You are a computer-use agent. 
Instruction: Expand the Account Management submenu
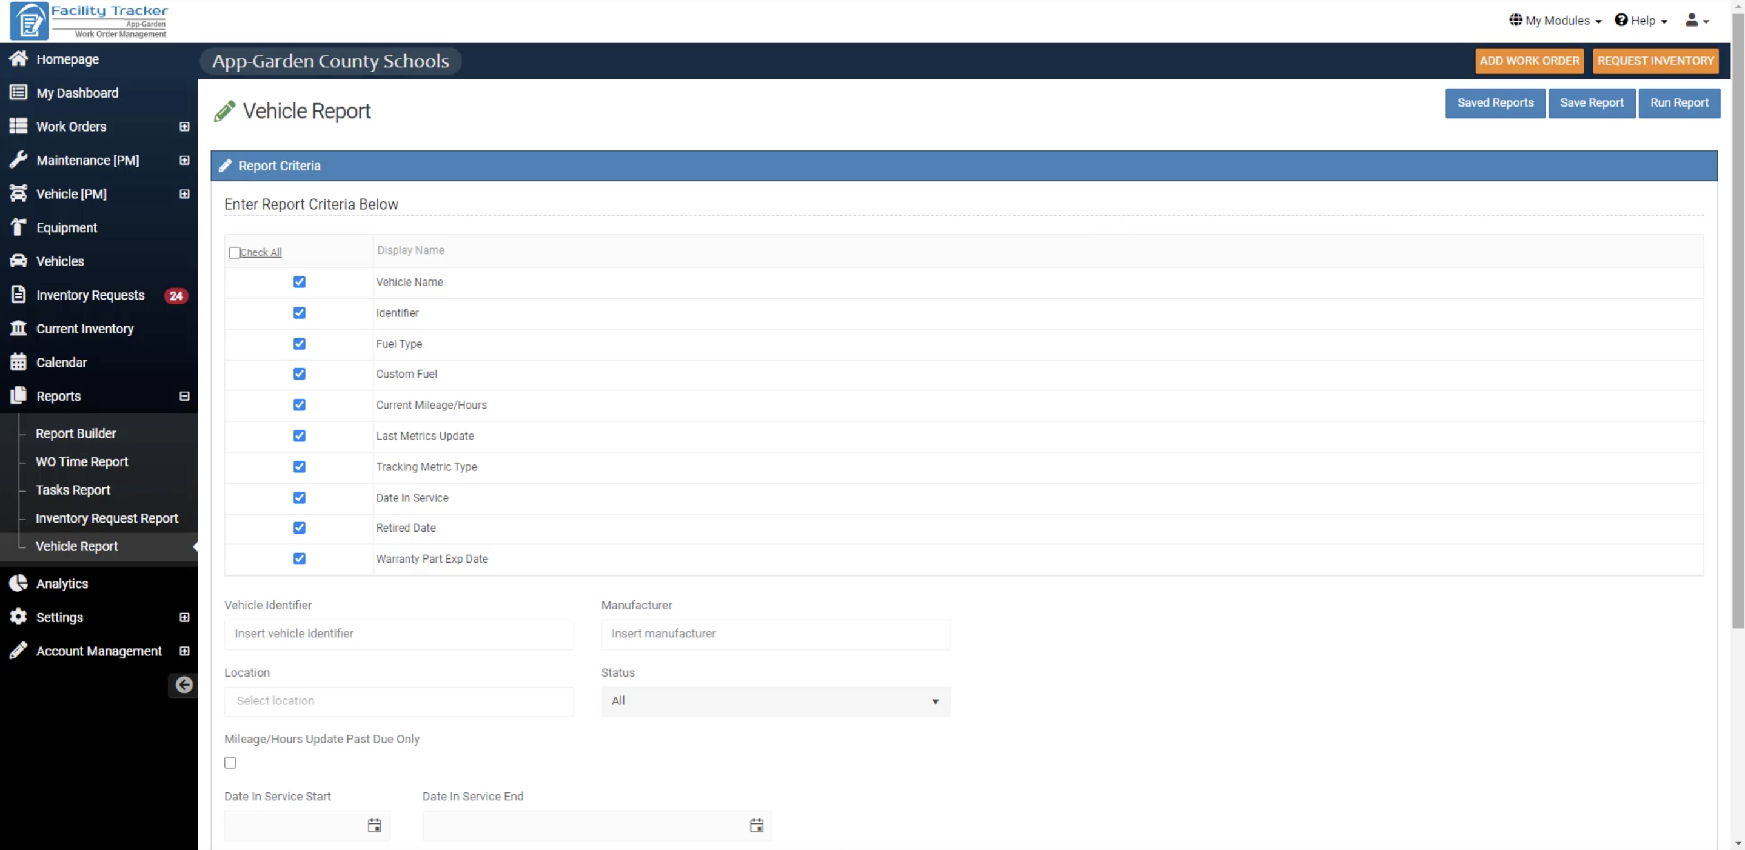click(x=184, y=651)
